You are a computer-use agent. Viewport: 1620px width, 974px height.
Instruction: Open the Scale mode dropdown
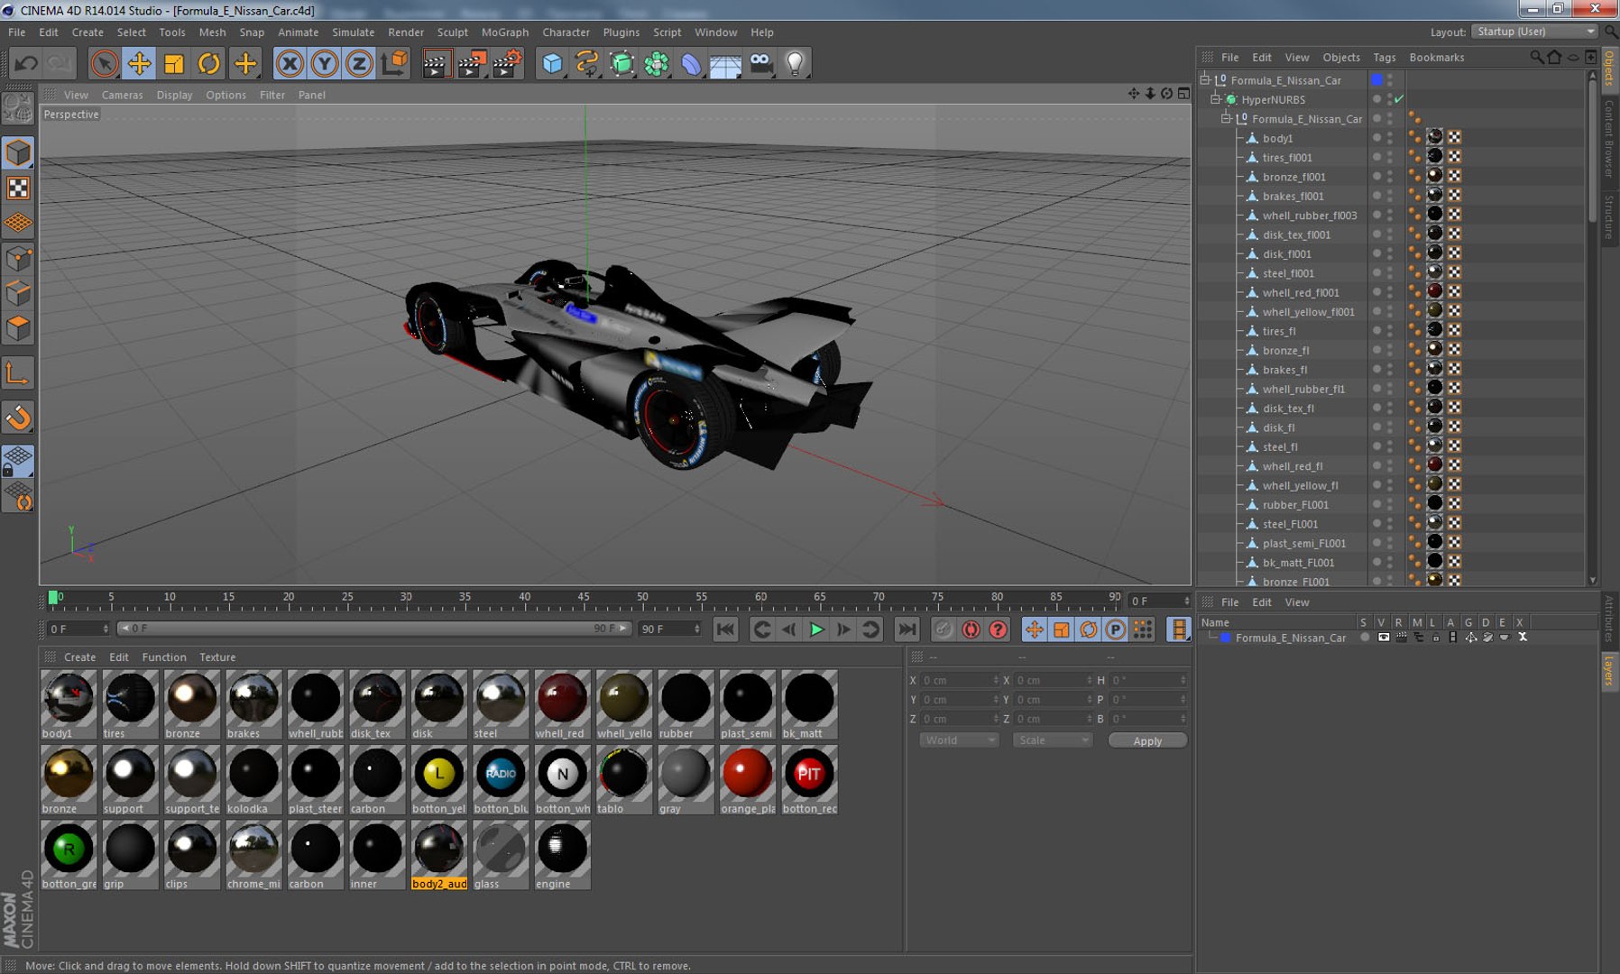(1053, 740)
